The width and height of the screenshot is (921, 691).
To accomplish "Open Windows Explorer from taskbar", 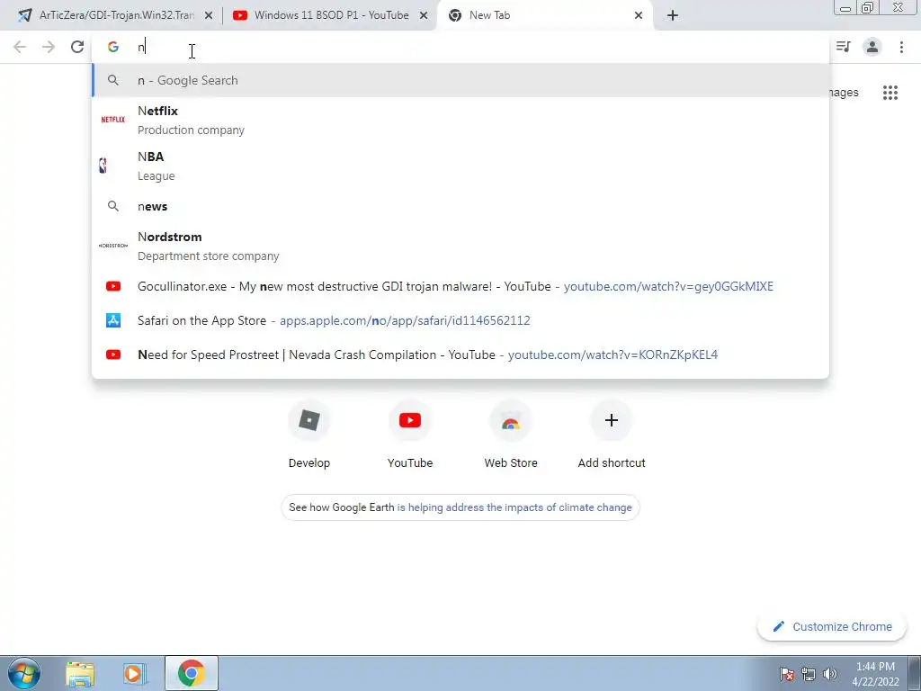I will (80, 674).
